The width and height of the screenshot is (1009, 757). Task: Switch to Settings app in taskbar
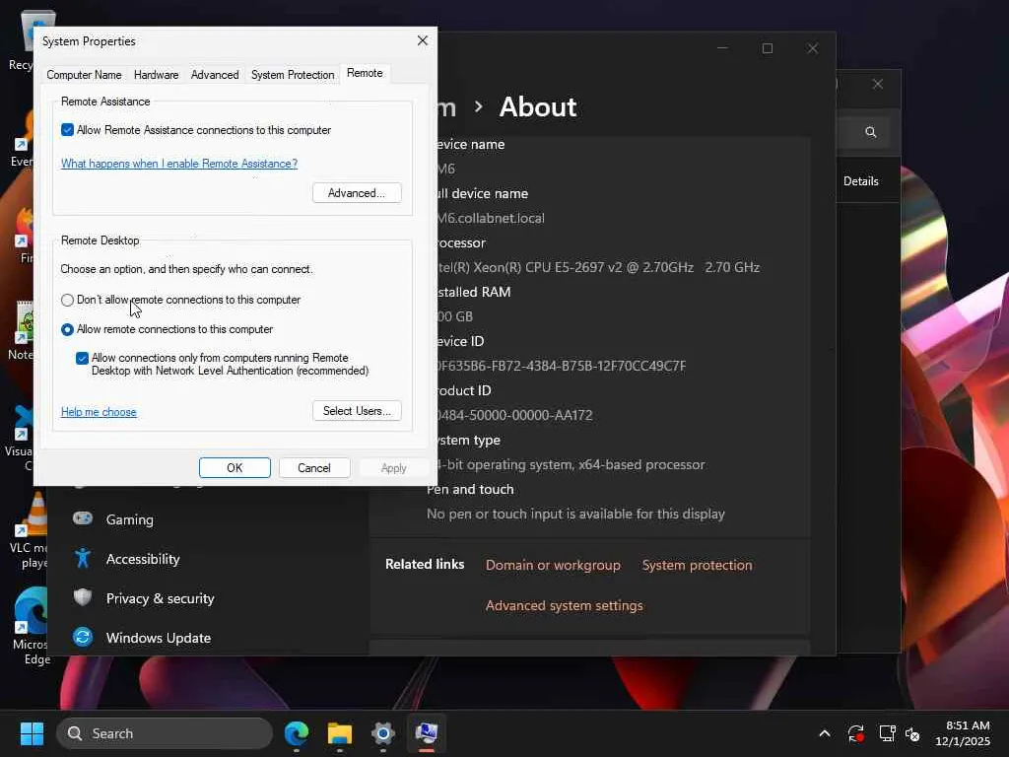tap(383, 733)
